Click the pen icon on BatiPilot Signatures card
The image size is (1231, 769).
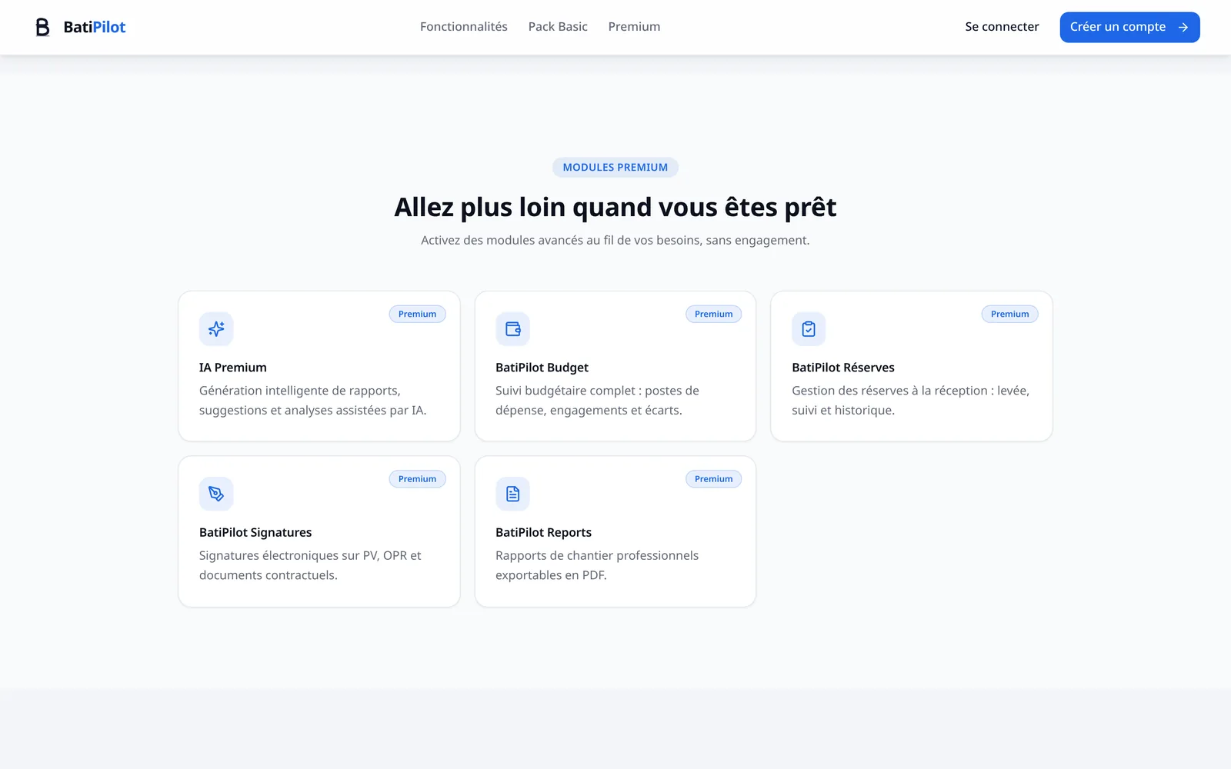pyautogui.click(x=216, y=494)
